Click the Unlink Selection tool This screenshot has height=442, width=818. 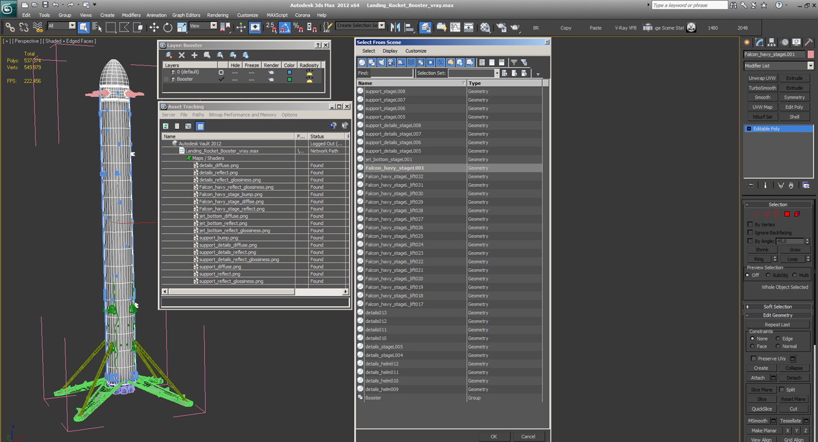click(x=24, y=28)
